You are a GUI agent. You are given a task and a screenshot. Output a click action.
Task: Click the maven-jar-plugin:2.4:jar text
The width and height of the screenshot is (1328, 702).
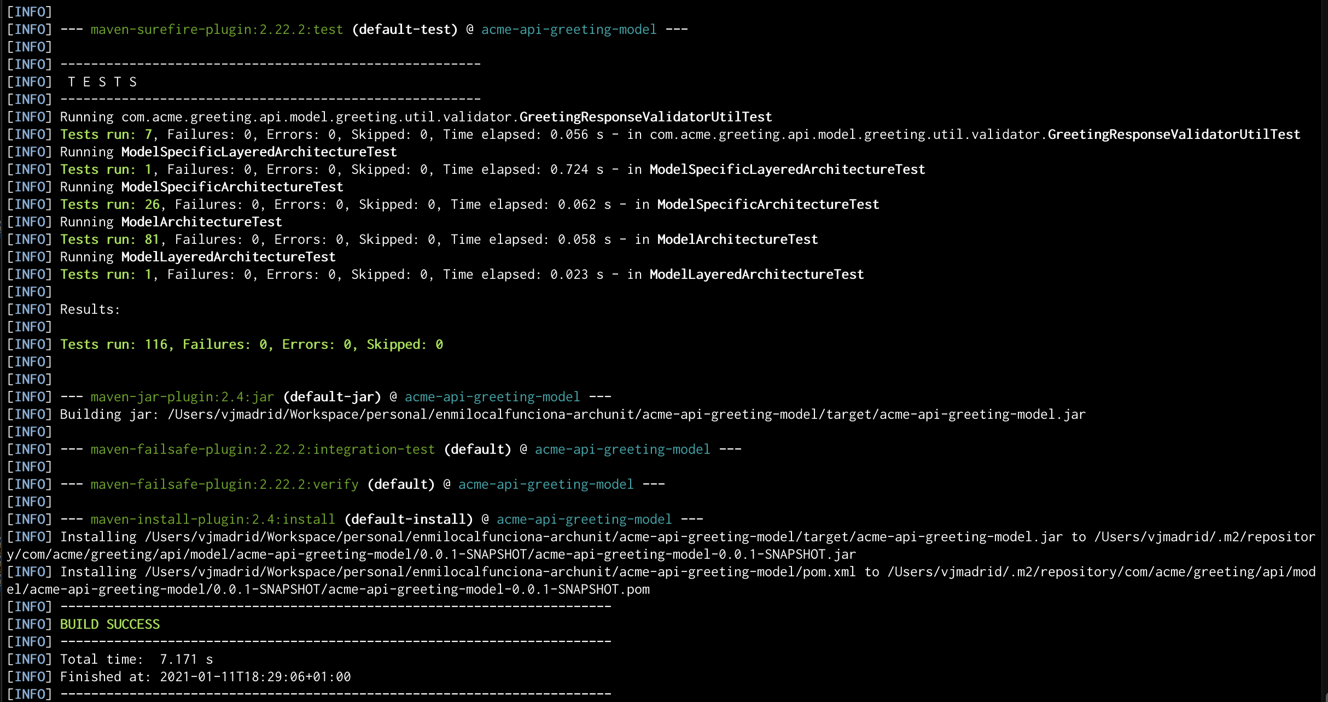pyautogui.click(x=182, y=396)
